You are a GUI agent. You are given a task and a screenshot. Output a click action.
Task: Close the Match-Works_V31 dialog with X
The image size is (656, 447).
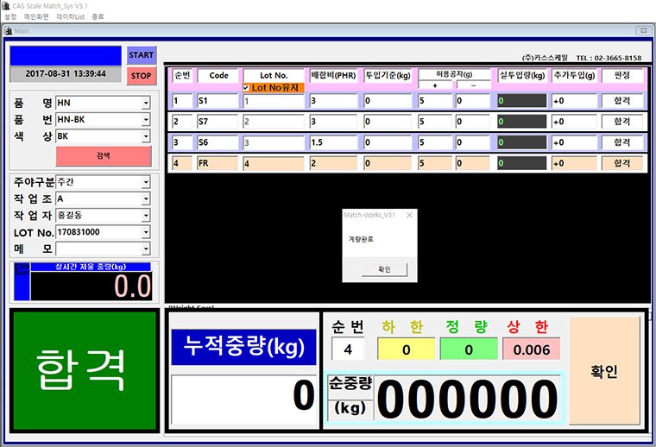(x=408, y=214)
